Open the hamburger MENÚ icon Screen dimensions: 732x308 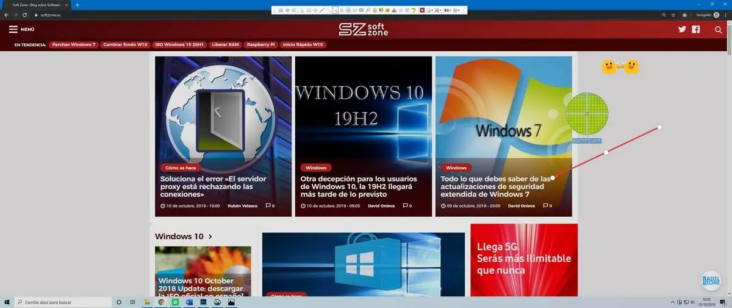13,29
